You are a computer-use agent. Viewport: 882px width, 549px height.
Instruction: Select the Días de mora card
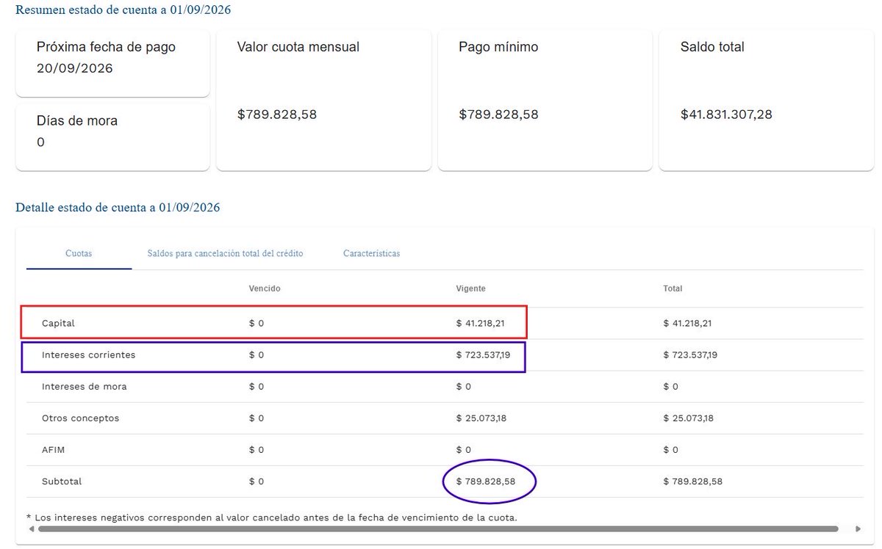[x=112, y=137]
